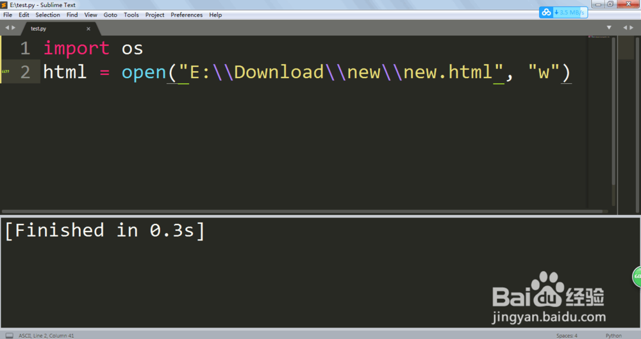Open the tab list dropdown arrow
Screen dimensions: 641x339
(609, 28)
